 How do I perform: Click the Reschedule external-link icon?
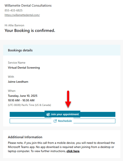coord(55,121)
